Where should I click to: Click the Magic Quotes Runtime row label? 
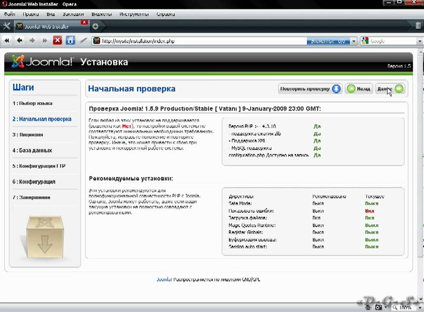tap(252, 225)
